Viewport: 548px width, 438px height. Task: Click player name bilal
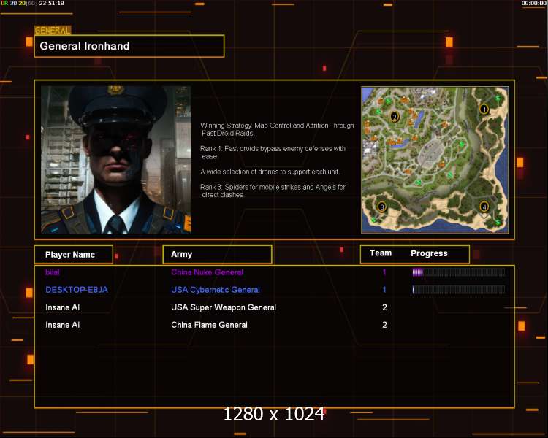coord(53,272)
